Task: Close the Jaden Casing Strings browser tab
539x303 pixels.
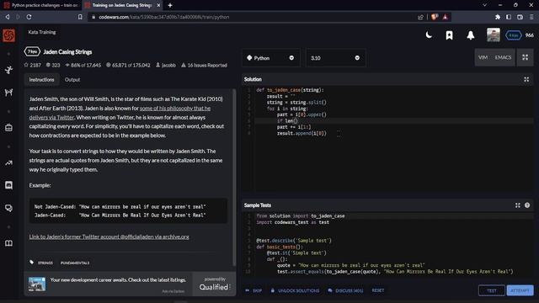Action: point(158,5)
